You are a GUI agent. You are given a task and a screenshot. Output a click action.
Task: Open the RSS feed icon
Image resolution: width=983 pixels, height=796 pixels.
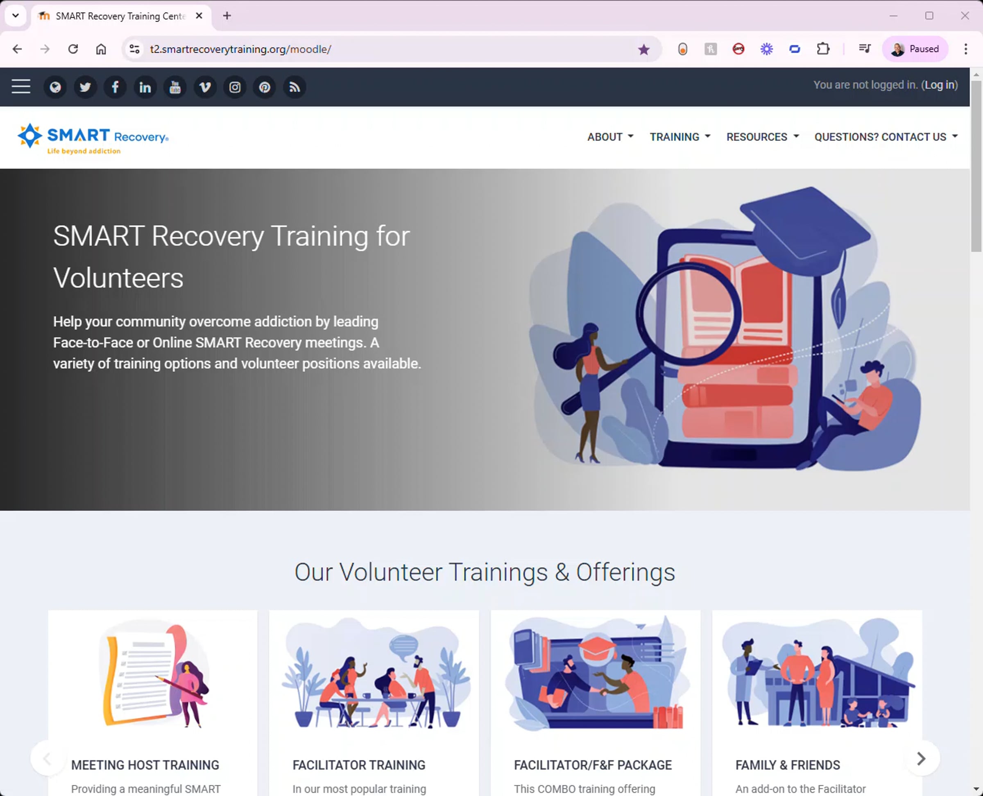[294, 87]
